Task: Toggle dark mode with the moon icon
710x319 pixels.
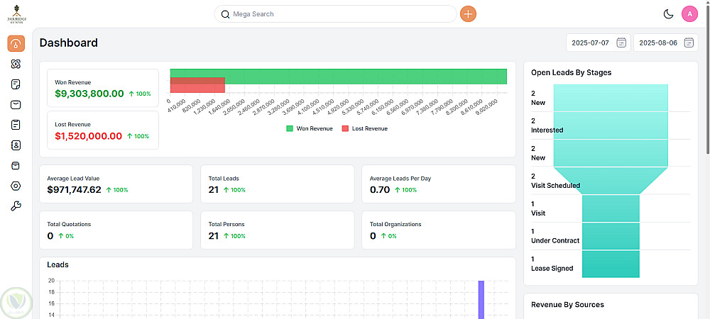Action: coord(668,14)
